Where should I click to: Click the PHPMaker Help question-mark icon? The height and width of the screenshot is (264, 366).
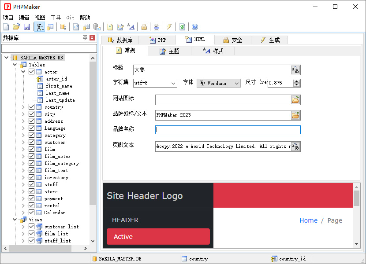tap(194, 26)
